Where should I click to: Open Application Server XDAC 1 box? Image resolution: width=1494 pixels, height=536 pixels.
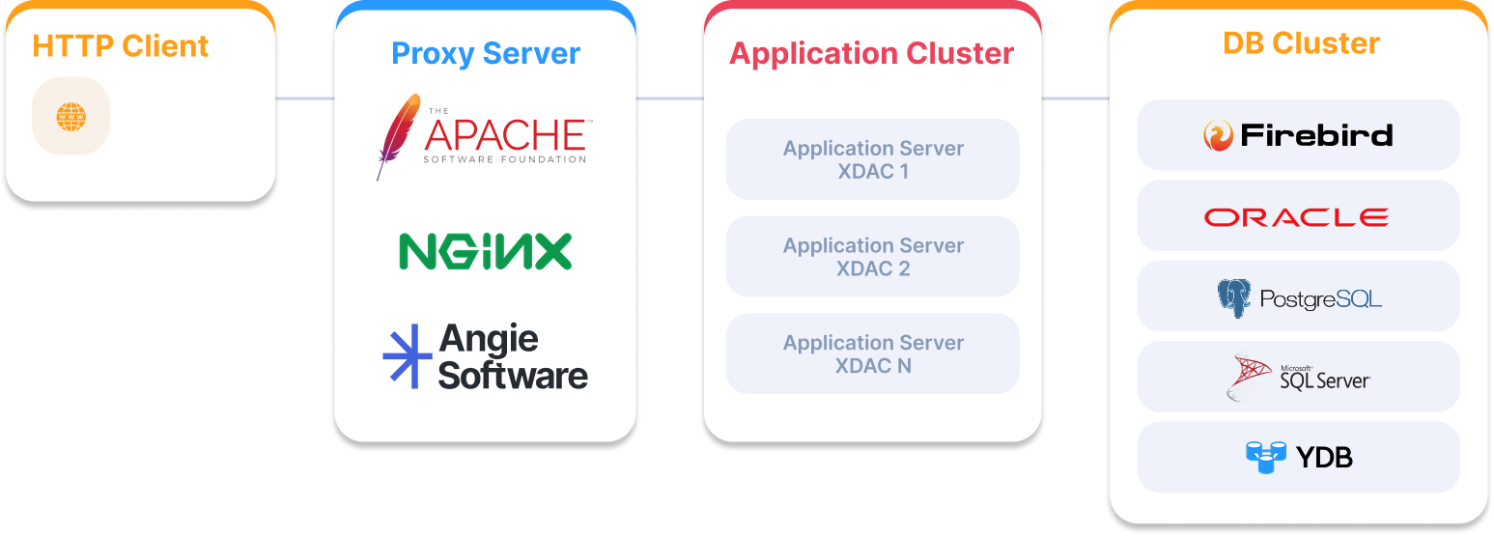point(873,159)
